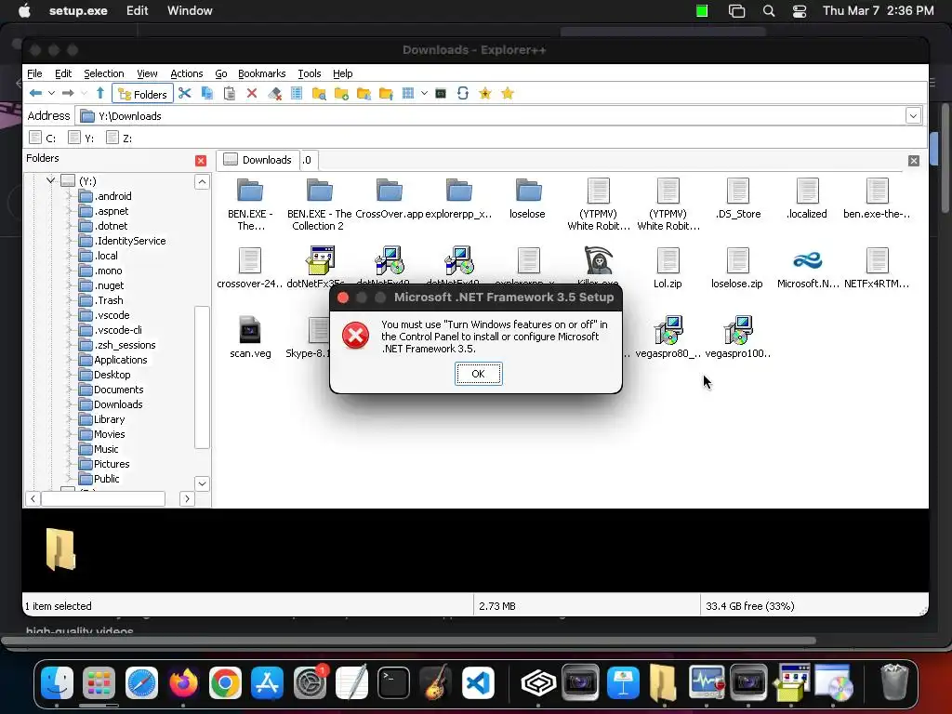Open the Views dropdown arrow
This screenshot has height=714, width=952.
pyautogui.click(x=424, y=94)
